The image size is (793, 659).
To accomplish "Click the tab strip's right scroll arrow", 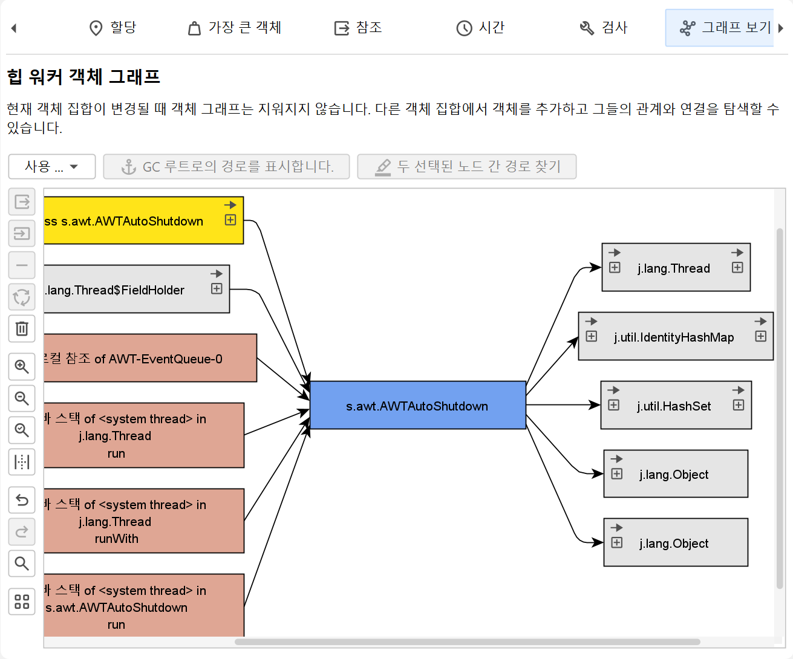I will [781, 28].
